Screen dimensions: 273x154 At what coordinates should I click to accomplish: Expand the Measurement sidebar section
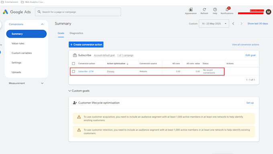[42, 83]
